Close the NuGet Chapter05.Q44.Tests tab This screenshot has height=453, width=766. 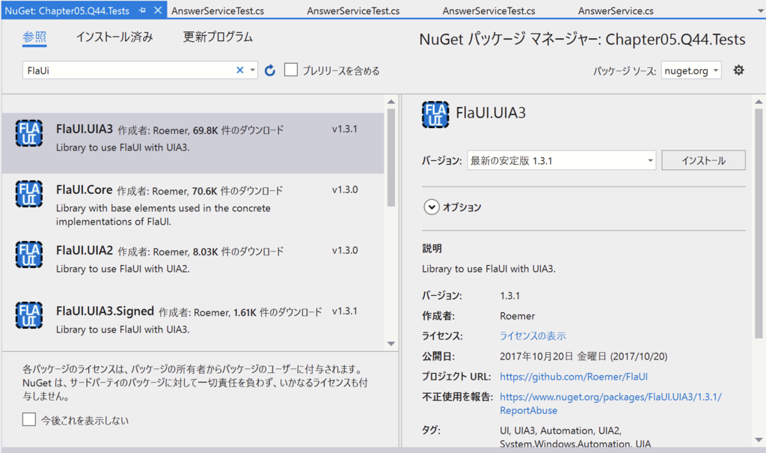pyautogui.click(x=158, y=10)
